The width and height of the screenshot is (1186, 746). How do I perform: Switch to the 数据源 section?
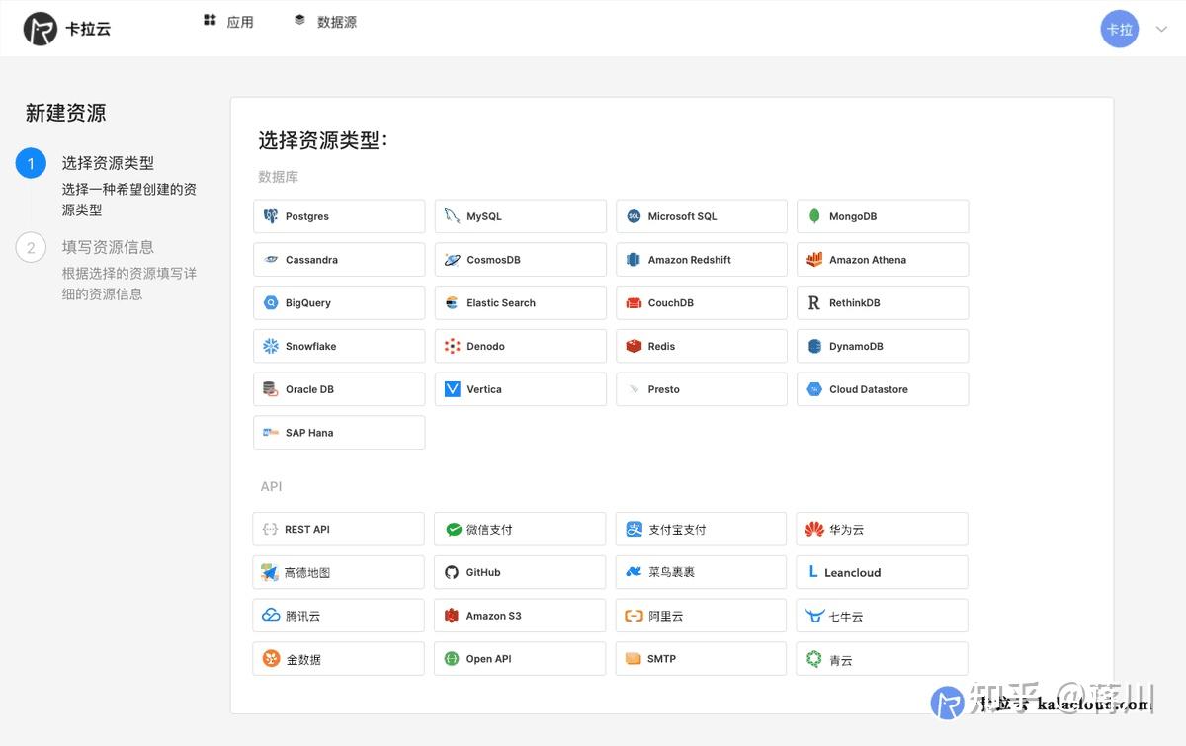click(324, 20)
